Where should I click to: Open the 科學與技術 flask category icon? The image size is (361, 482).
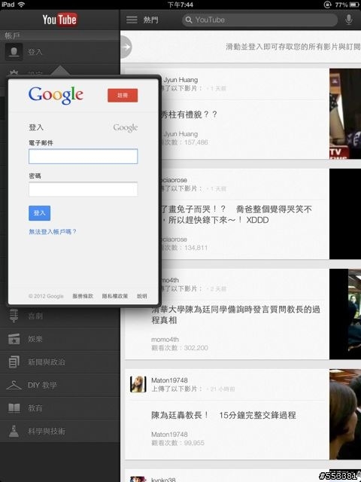(14, 431)
